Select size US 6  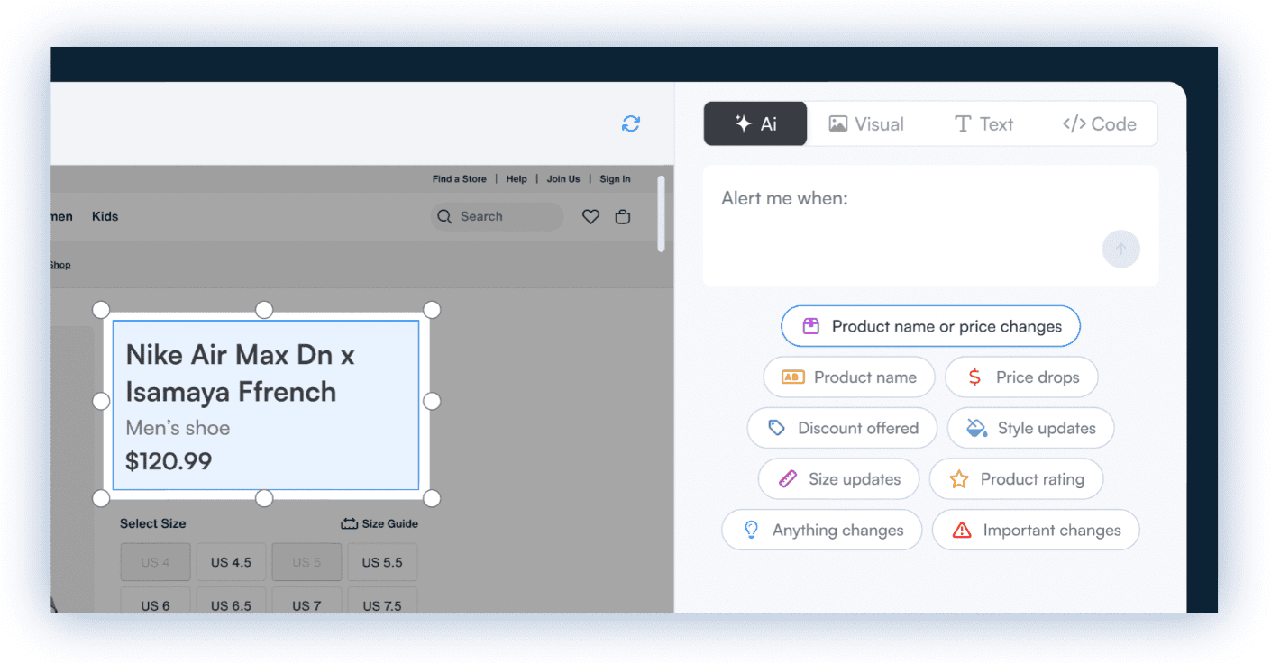(155, 601)
